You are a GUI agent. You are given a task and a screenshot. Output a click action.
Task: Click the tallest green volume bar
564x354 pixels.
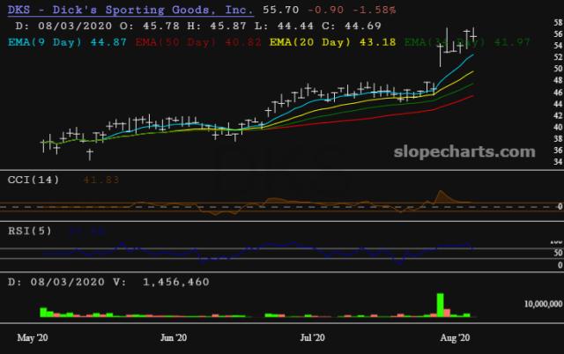439,304
